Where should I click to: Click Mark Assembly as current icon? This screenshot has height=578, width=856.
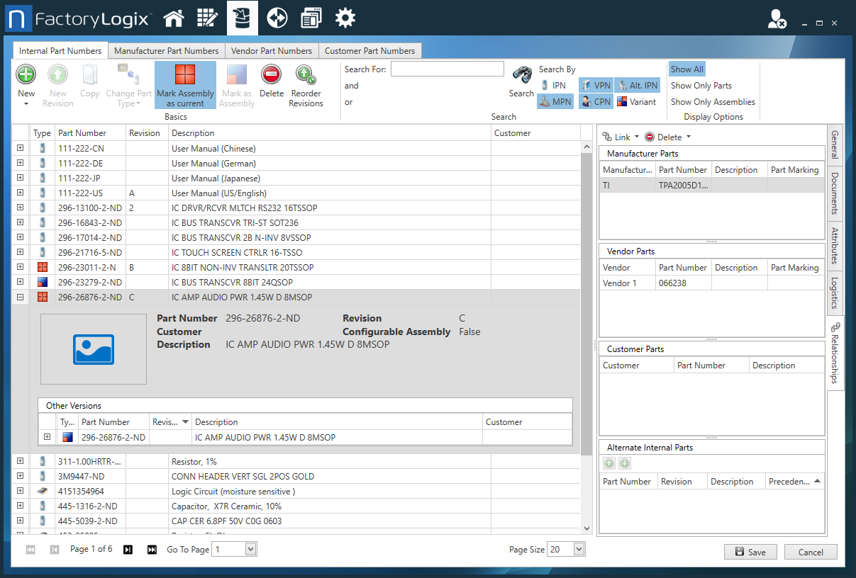pos(185,75)
